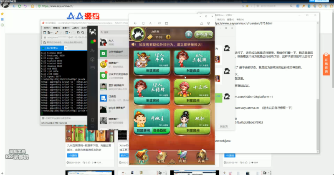Open the WeChat chats icon in sidebar
The height and width of the screenshot is (175, 334).
click(93, 42)
